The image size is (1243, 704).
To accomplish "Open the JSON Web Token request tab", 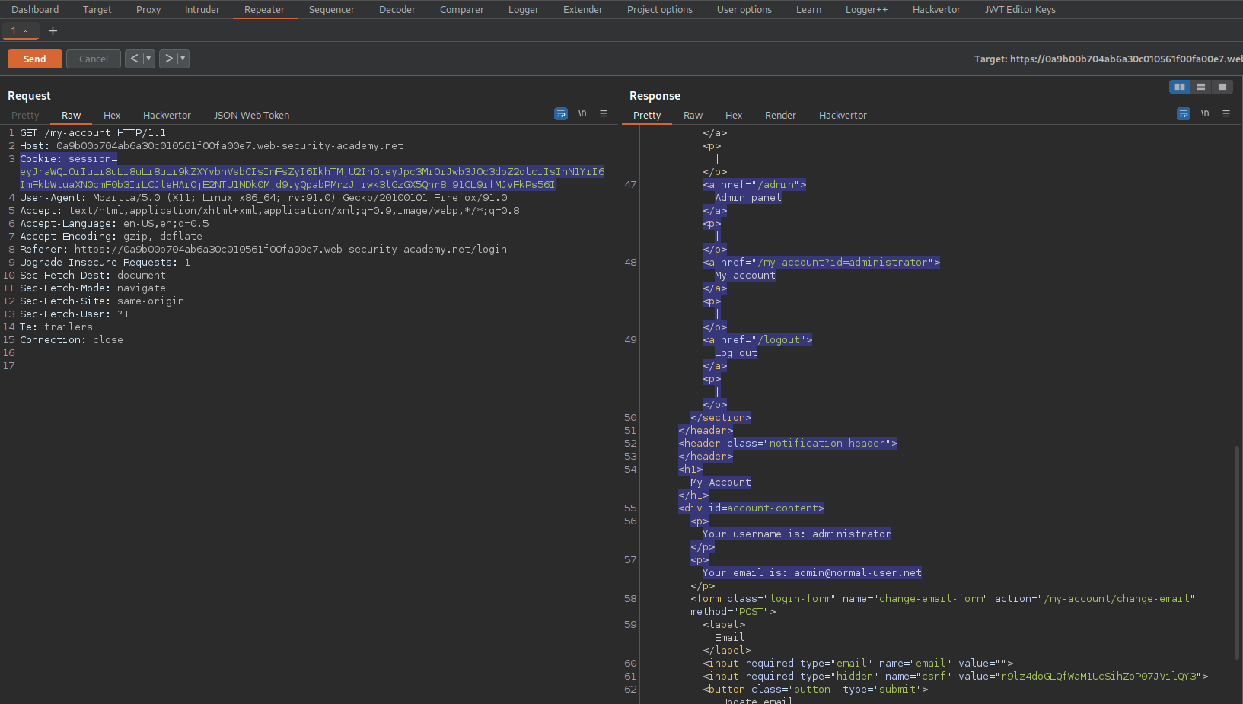I will tap(251, 116).
